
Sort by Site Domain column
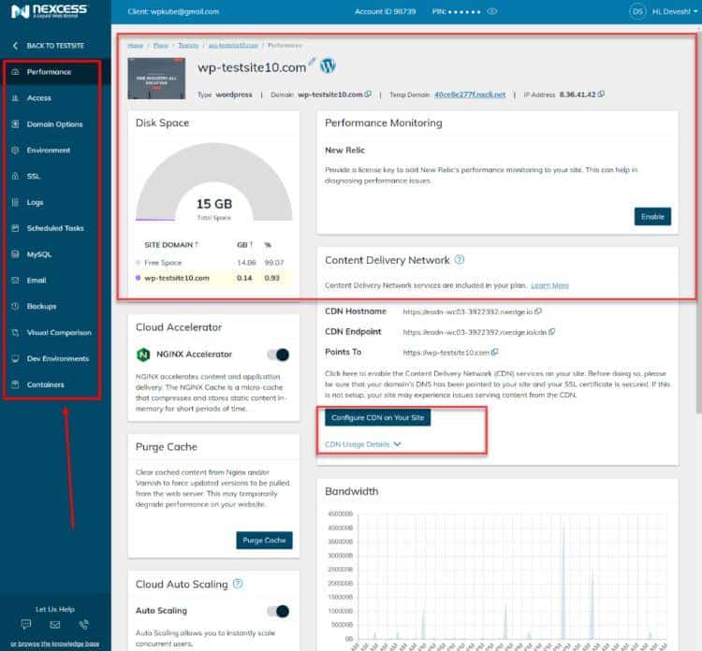tap(171, 245)
